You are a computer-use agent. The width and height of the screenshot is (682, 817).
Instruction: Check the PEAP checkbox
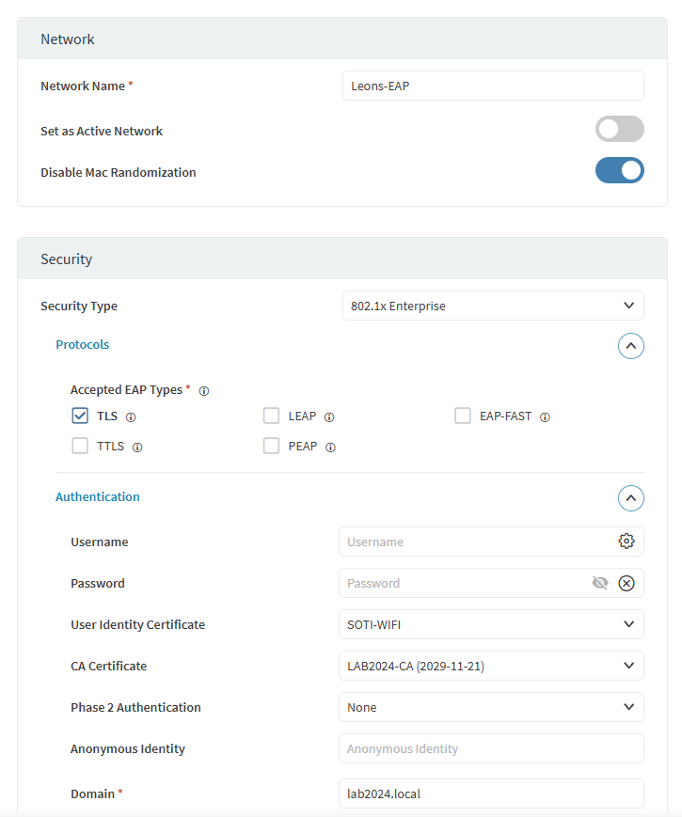tap(272, 446)
